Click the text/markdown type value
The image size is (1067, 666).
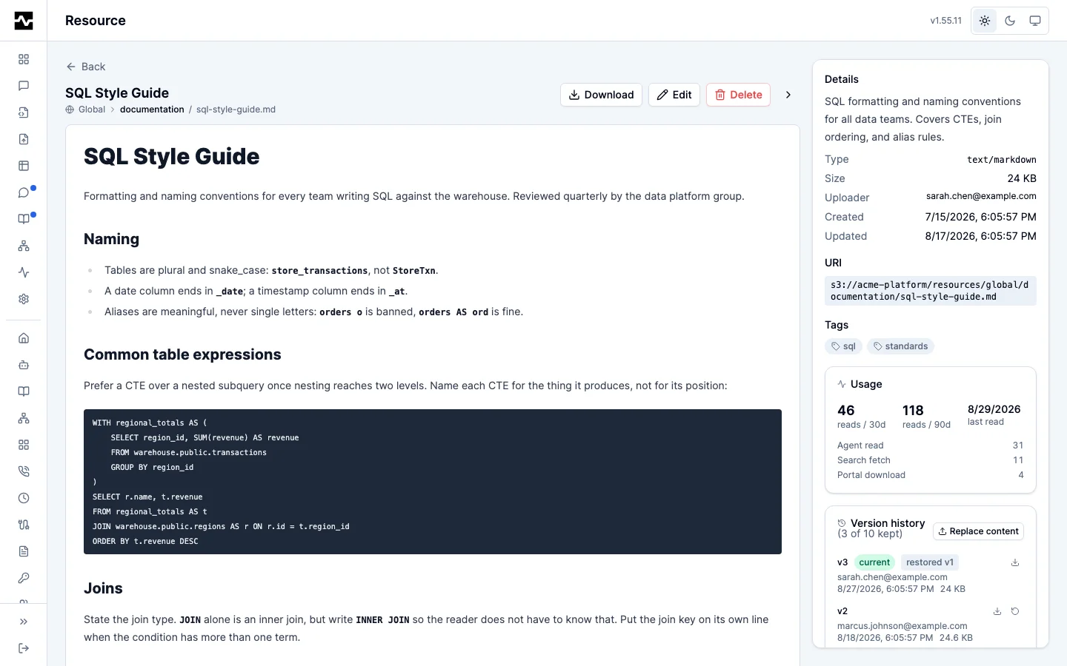coord(1002,160)
